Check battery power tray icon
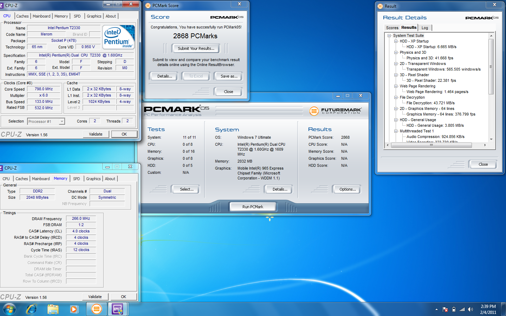 tap(454, 309)
